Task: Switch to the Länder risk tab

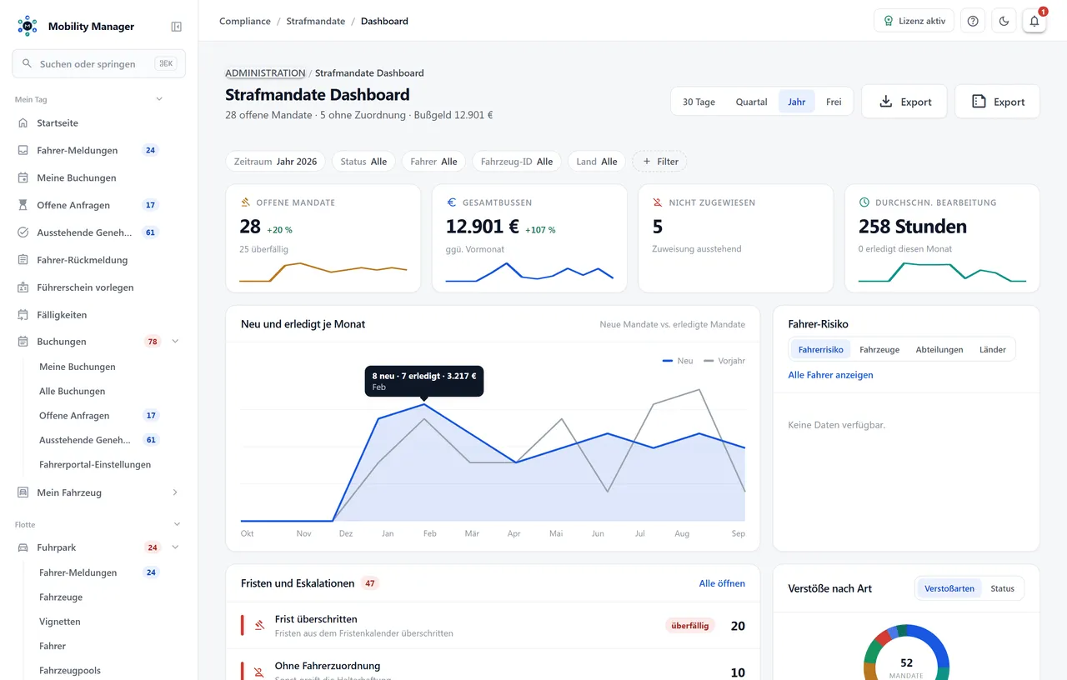Action: (x=992, y=350)
